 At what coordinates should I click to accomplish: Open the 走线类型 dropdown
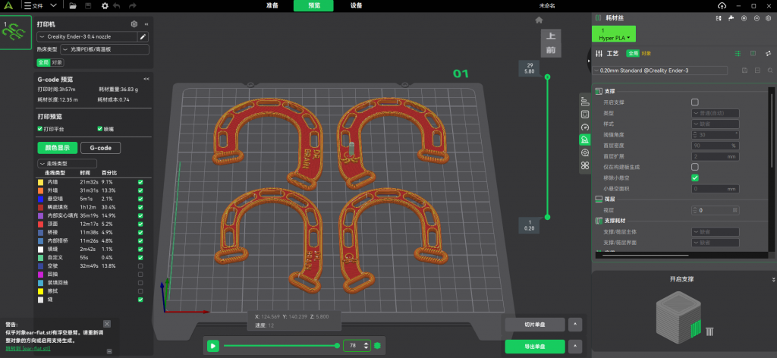[x=67, y=163]
